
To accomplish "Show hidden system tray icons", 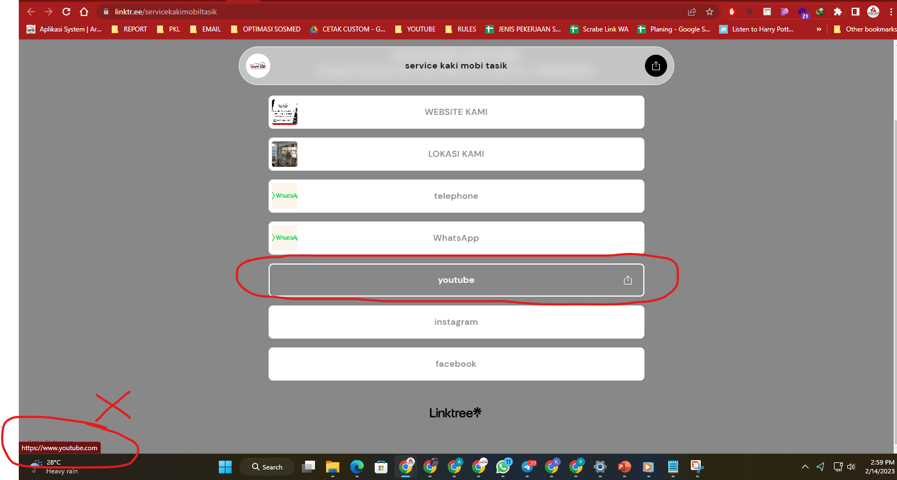I will coord(805,467).
